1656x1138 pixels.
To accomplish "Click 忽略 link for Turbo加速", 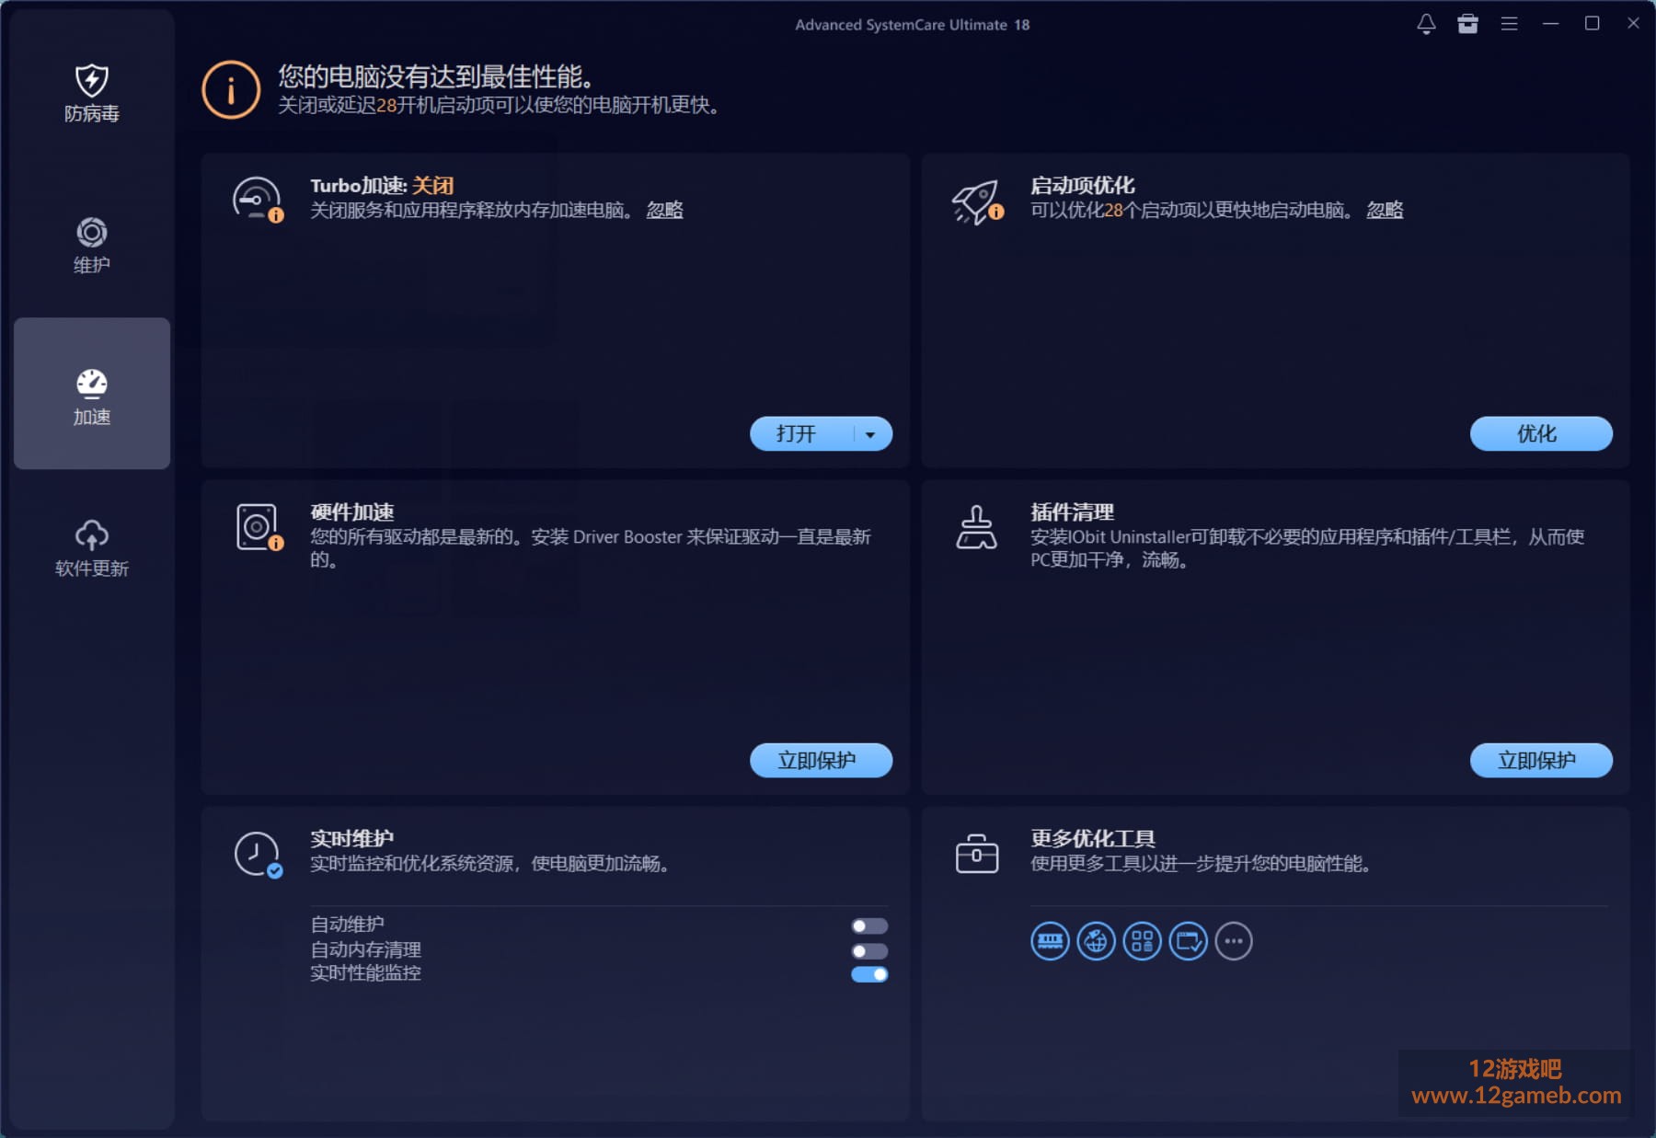I will [664, 210].
